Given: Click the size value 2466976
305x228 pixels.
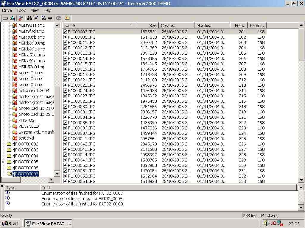Looking at the screenshot, I should pyautogui.click(x=149, y=85).
